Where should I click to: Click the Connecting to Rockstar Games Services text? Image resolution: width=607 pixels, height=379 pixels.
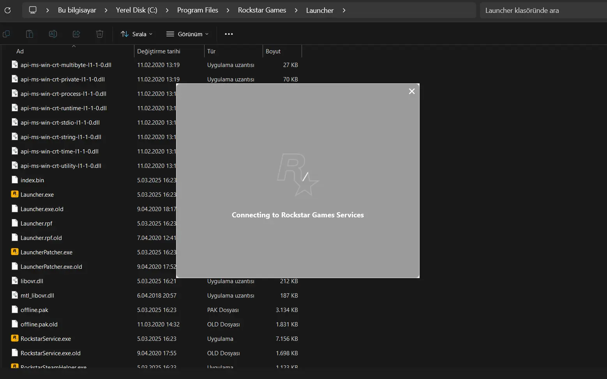tap(298, 215)
